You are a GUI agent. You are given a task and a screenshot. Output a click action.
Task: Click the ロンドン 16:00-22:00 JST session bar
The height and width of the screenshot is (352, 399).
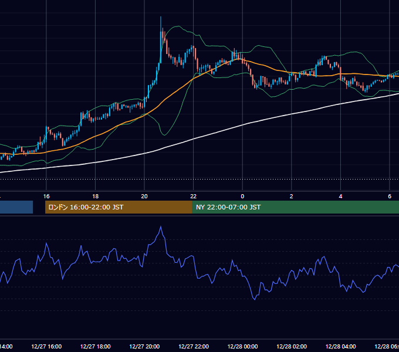[x=119, y=207]
